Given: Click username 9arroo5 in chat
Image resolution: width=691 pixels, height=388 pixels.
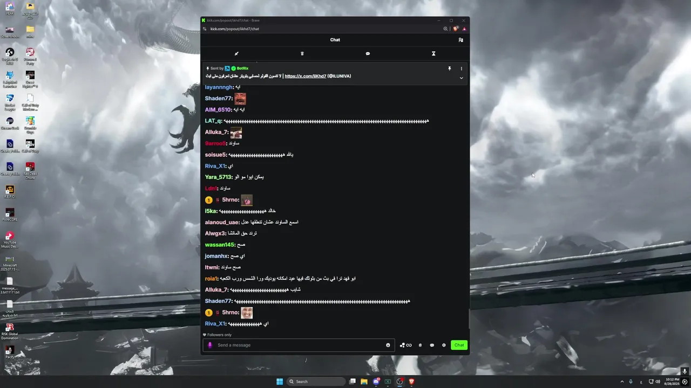Looking at the screenshot, I should 215,144.
